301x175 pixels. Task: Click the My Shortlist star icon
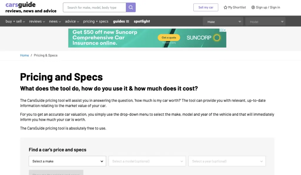225,7
